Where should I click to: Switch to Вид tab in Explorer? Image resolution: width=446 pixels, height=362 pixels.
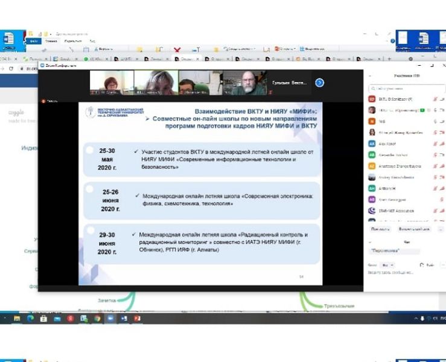[92, 41]
